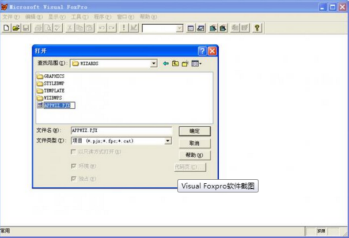This screenshot has width=349, height=238.
Task: Click the Form wizard toolbar icon
Action: 213,28
